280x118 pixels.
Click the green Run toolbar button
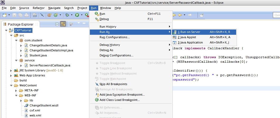(77, 15)
